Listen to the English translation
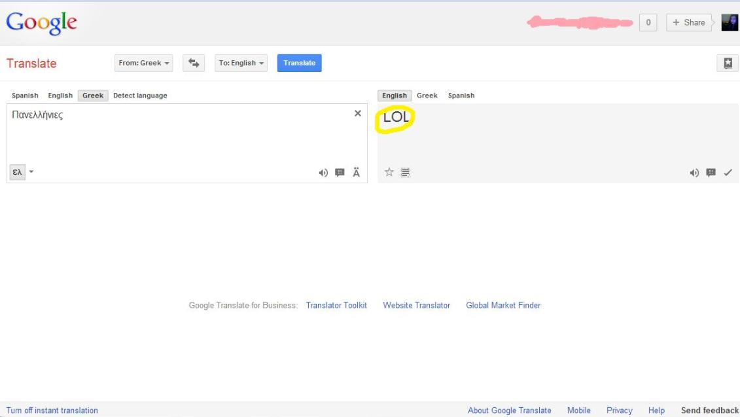The height and width of the screenshot is (417, 740). (694, 173)
